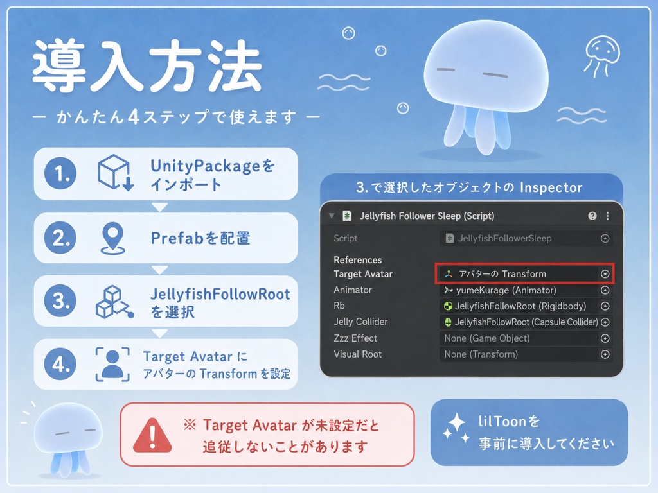Open object picker for Zzz Effect
This screenshot has width=658, height=493.
coord(605,338)
